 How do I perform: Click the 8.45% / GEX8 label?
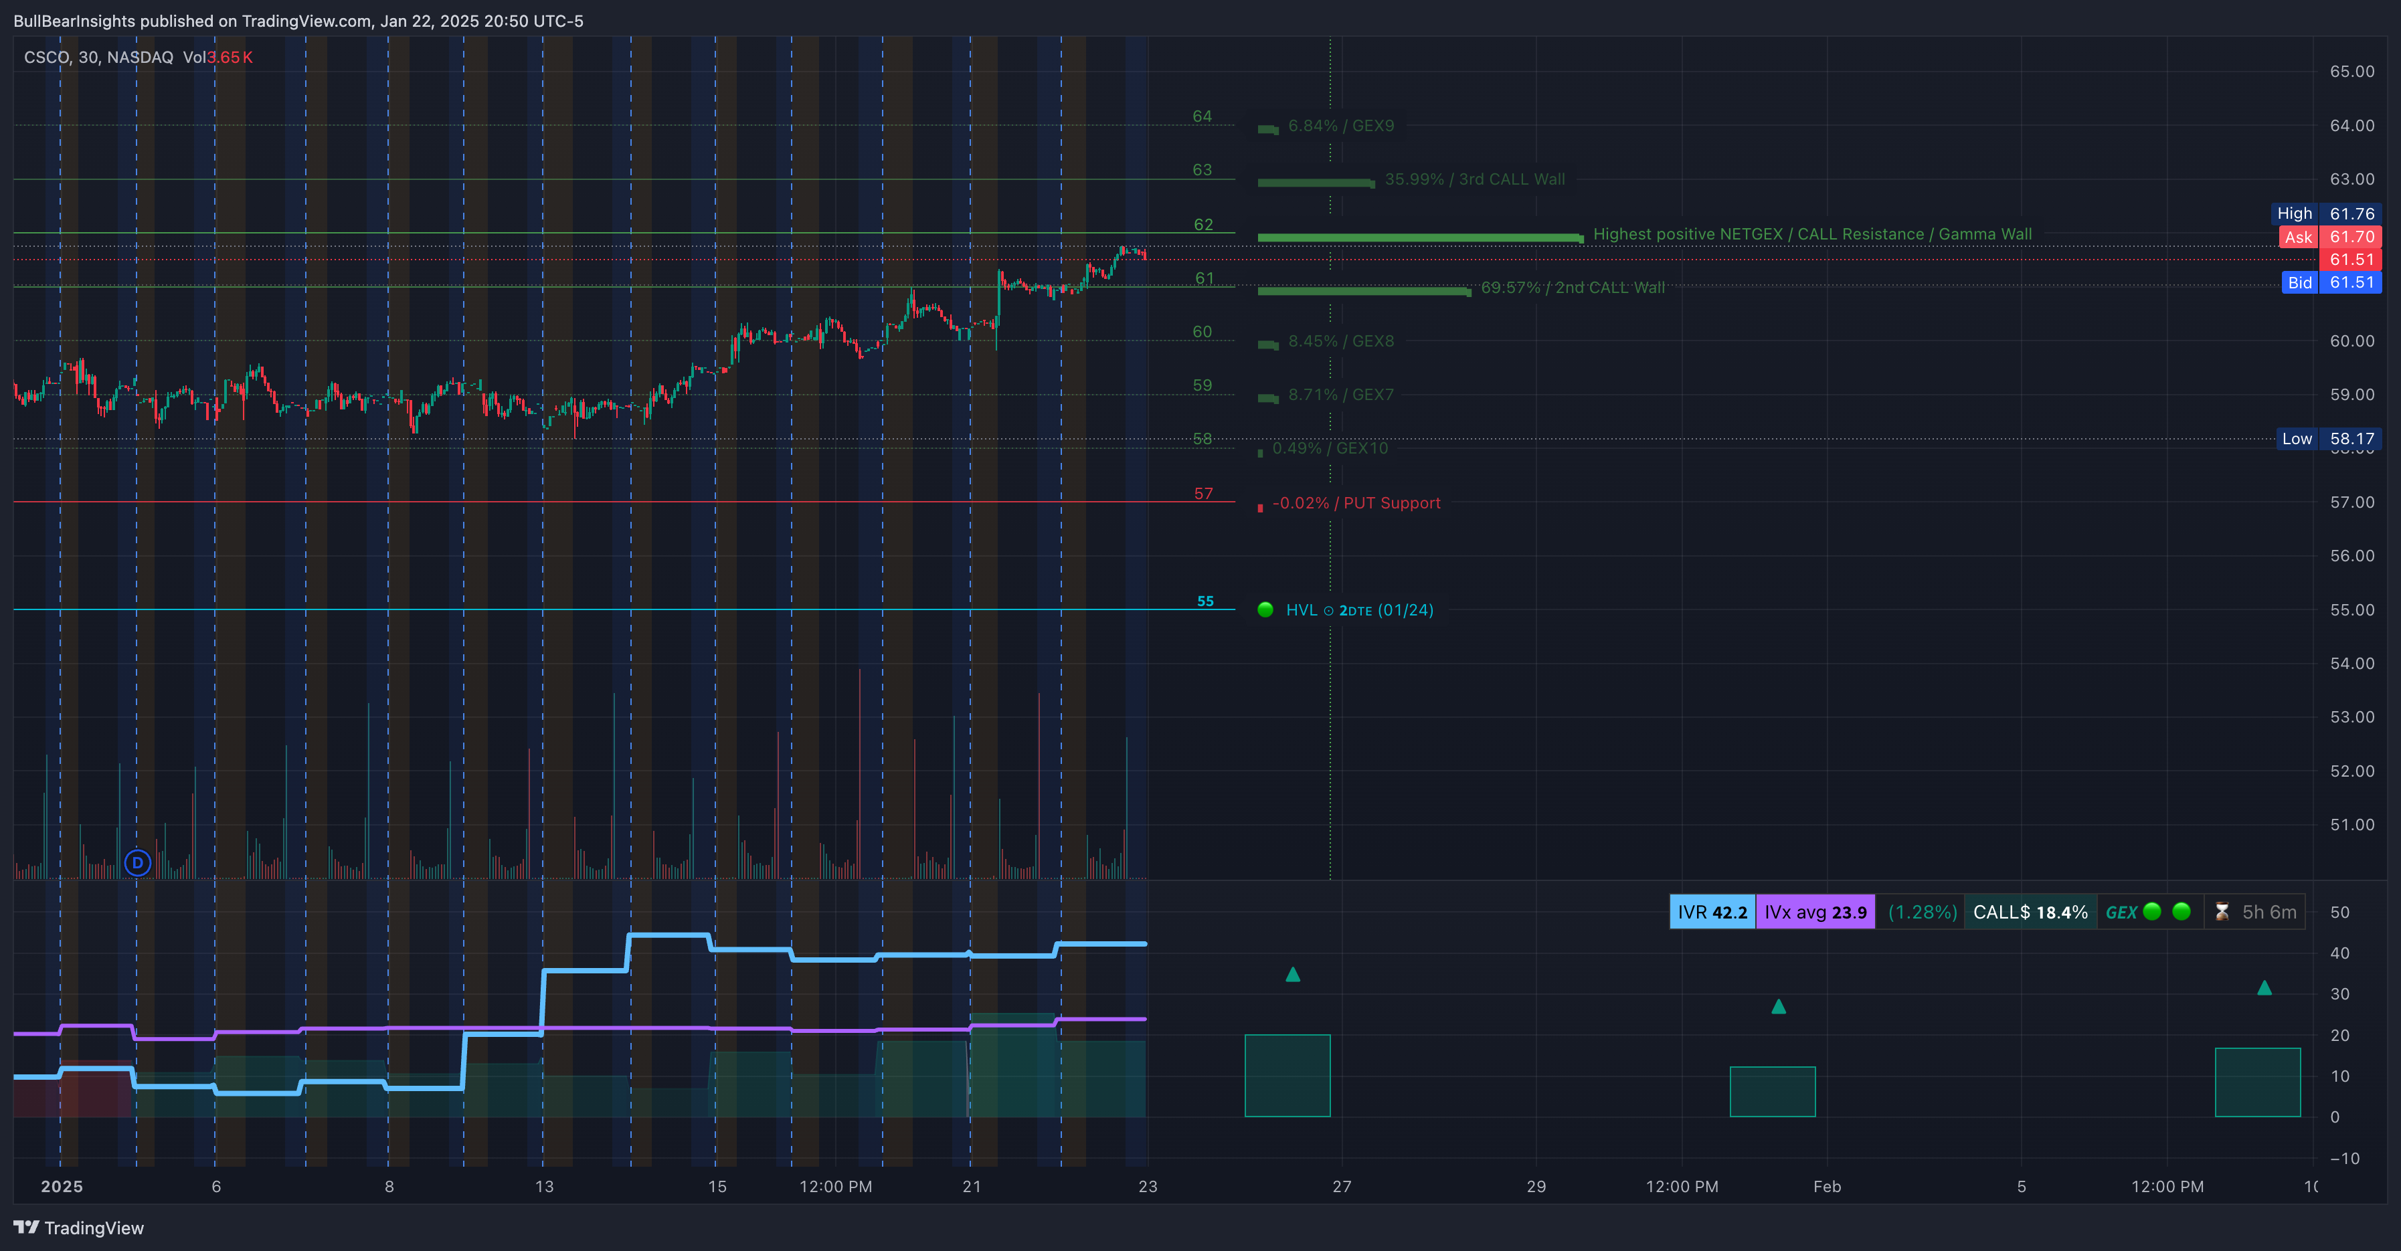[1340, 341]
